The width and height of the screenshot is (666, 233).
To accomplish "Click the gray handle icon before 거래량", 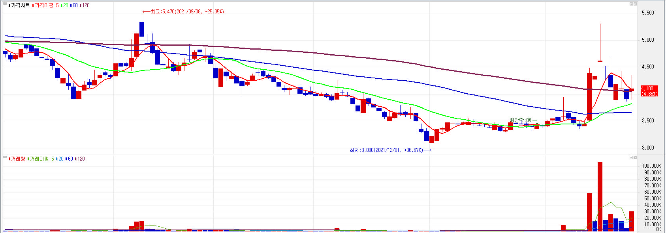I will click(x=5, y=157).
